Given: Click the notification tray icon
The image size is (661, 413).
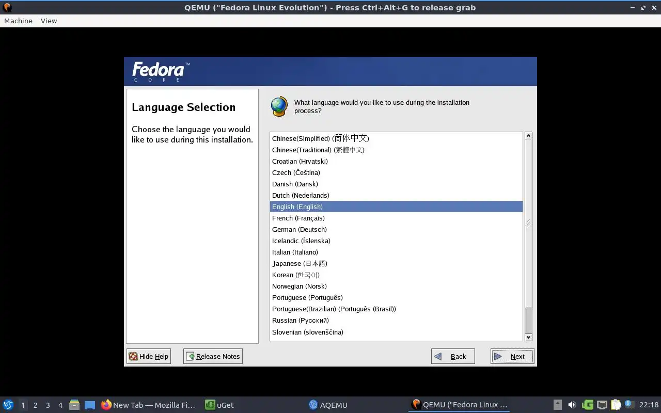Looking at the screenshot, I should pyautogui.click(x=628, y=404).
